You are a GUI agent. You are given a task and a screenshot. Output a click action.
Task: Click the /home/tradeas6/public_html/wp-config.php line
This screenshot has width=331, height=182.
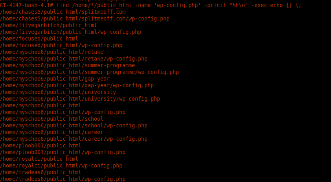[x=63, y=179]
